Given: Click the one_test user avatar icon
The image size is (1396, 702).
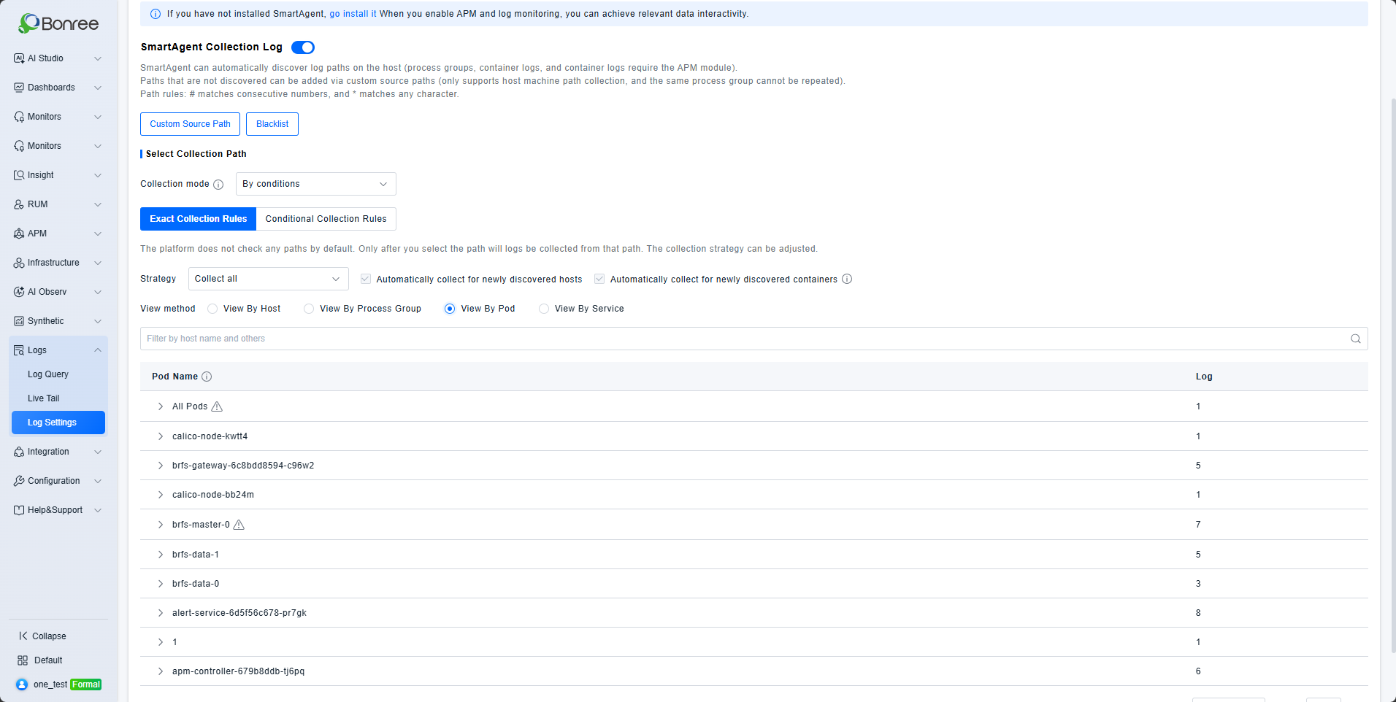Looking at the screenshot, I should [x=22, y=684].
